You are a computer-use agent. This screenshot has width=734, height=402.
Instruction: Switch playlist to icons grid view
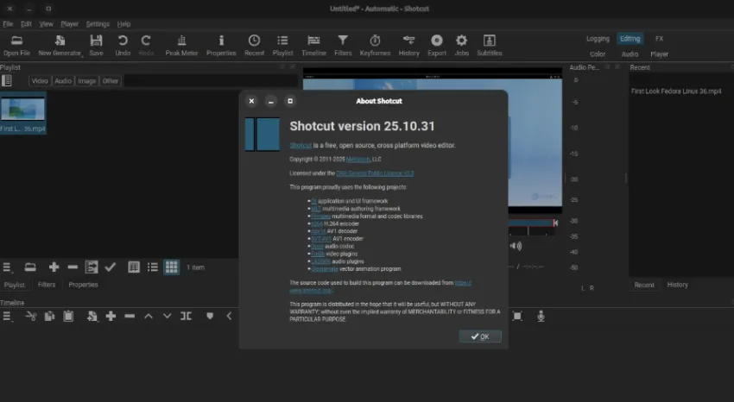pos(171,267)
